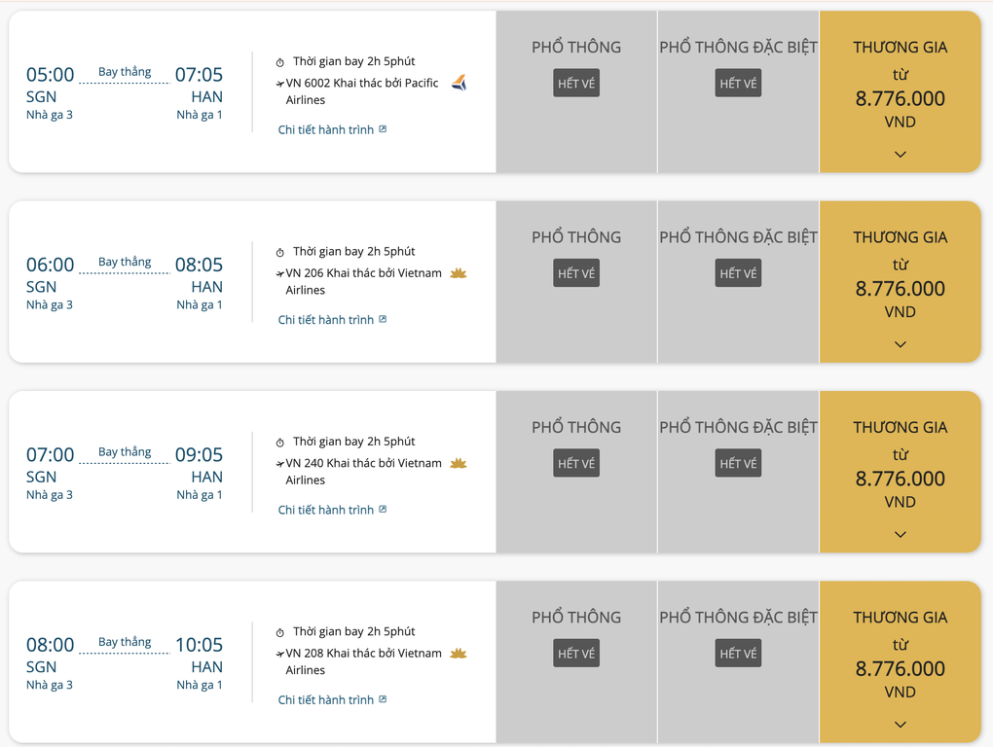The height and width of the screenshot is (747, 993).
Task: Click external link icon for 06:00 flight details
Action: click(x=383, y=319)
